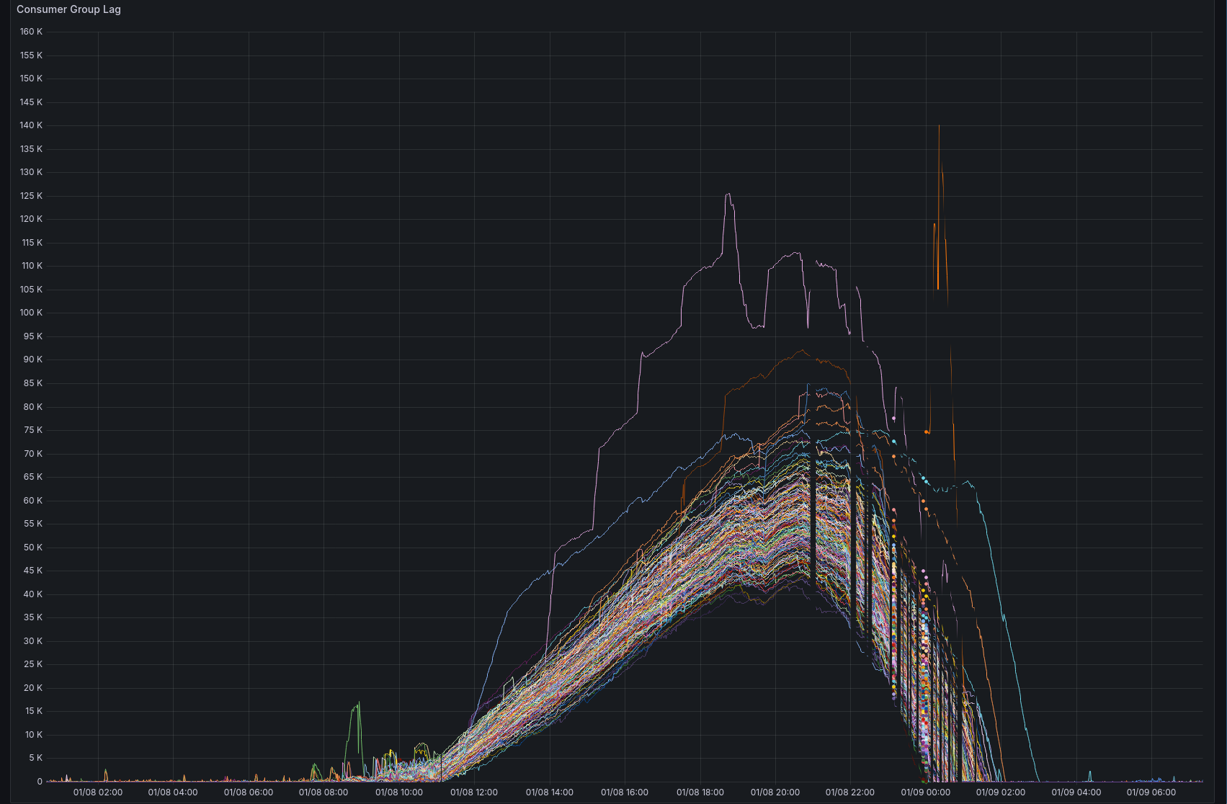
Task: Click the 75 K y-axis label
Action: coord(33,430)
